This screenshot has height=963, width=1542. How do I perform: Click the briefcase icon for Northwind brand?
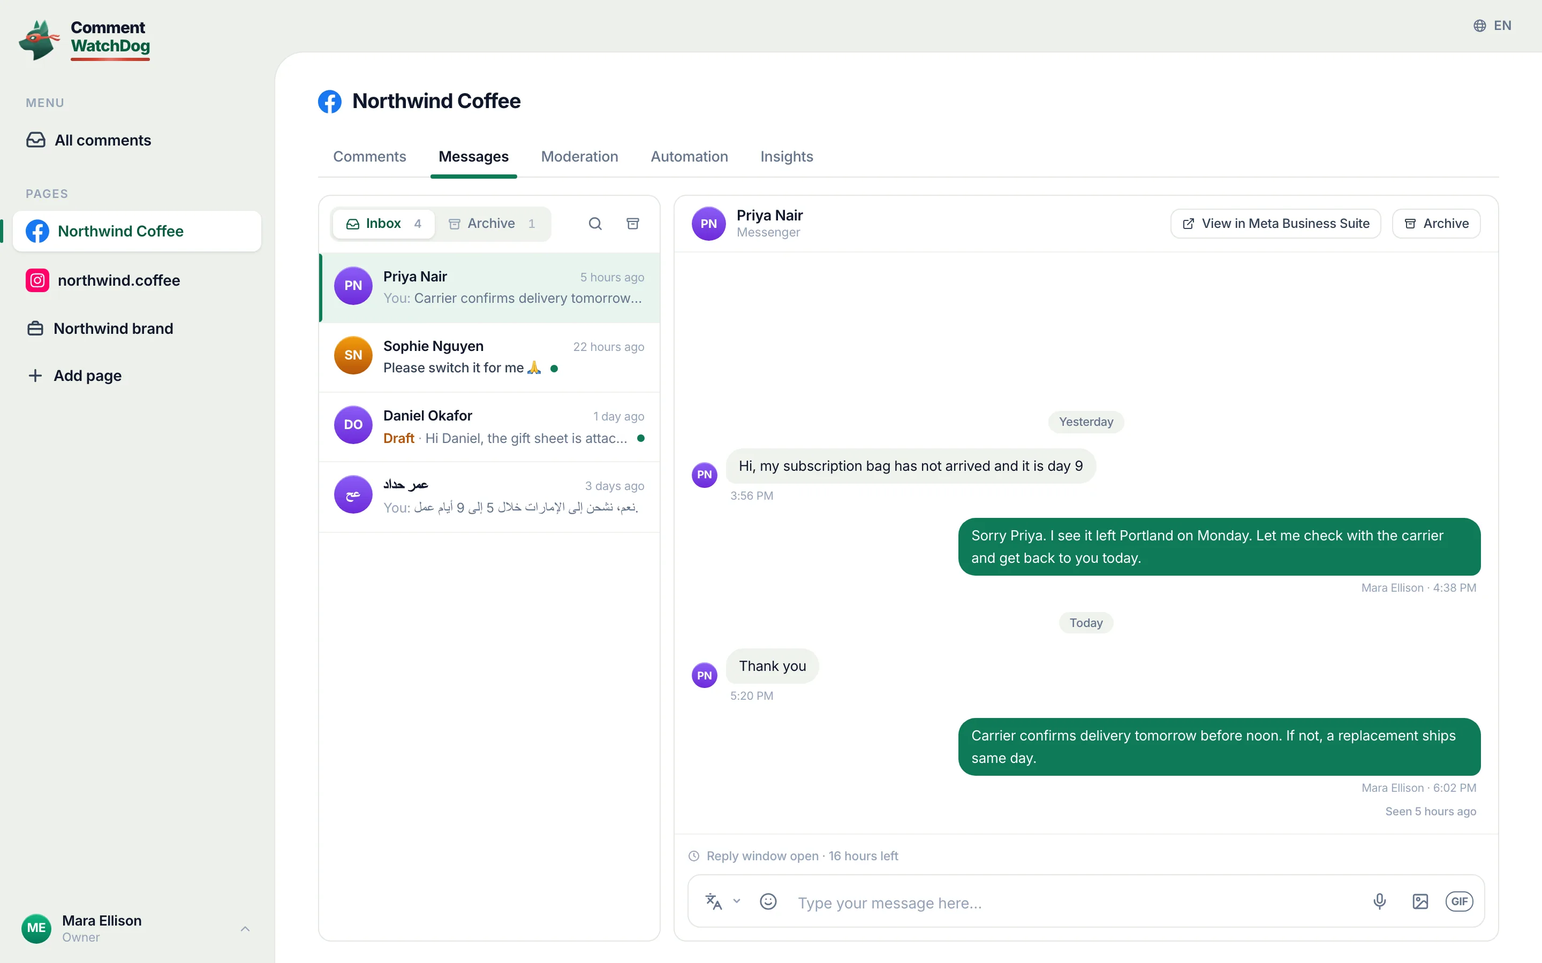[x=36, y=328]
